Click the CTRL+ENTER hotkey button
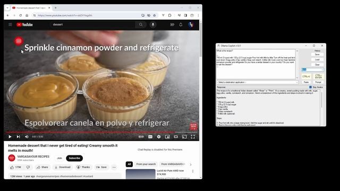Screen dimensions: 340x191 pos(318,76)
